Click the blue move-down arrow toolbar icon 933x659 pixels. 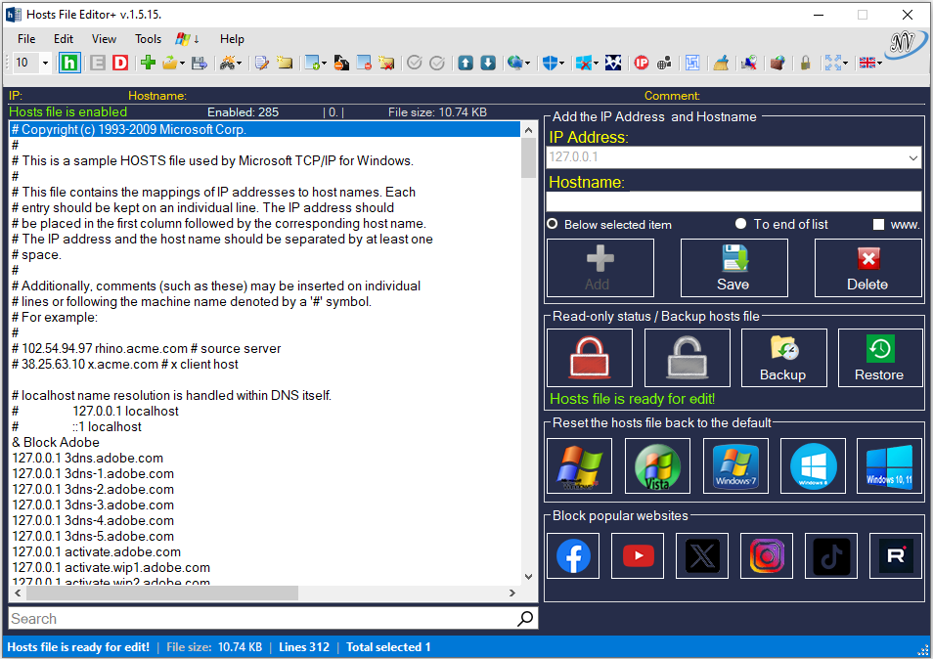(x=487, y=63)
